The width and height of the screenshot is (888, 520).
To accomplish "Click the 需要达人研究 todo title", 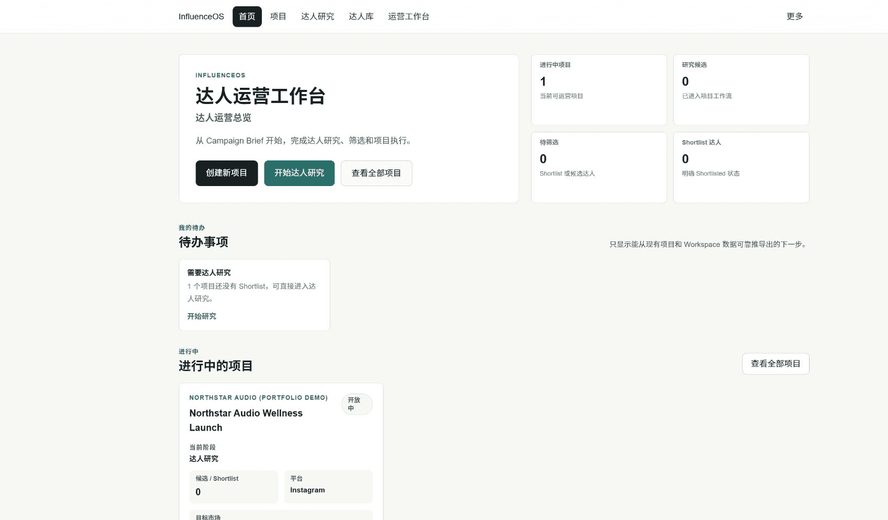I will pyautogui.click(x=209, y=273).
